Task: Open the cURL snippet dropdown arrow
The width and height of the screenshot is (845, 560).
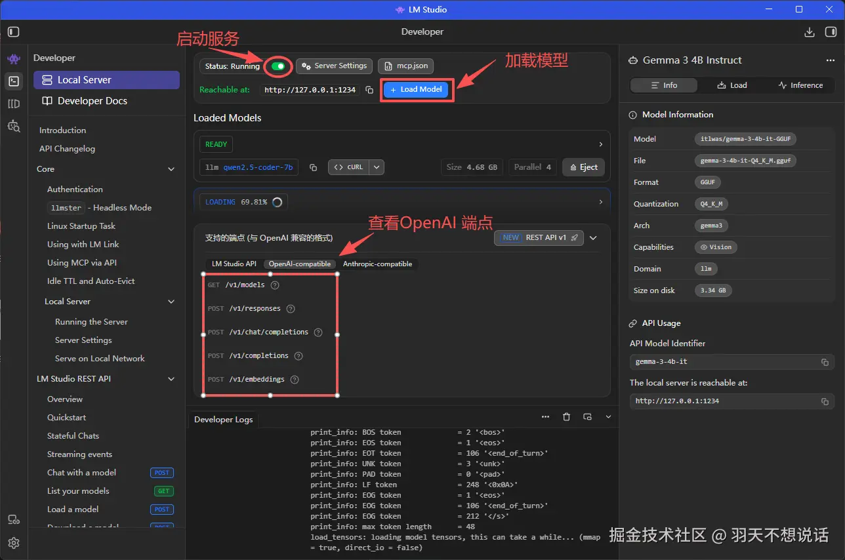Action: coord(377,167)
